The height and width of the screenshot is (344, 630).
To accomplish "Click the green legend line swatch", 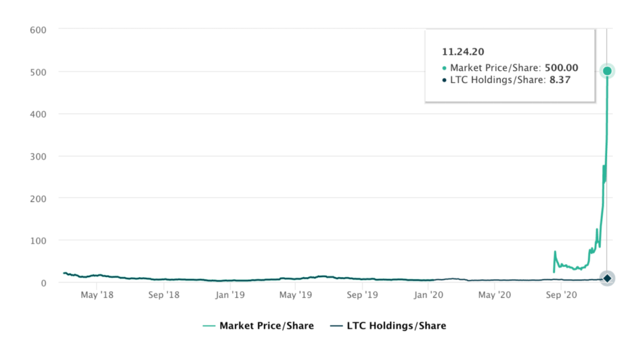I will click(209, 326).
